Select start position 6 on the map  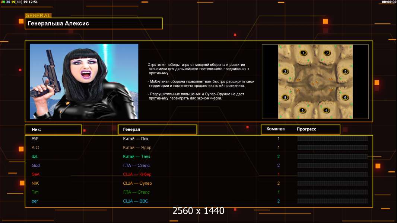point(345,97)
